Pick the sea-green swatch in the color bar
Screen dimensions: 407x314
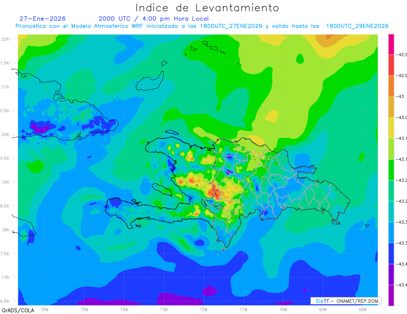tap(391, 190)
